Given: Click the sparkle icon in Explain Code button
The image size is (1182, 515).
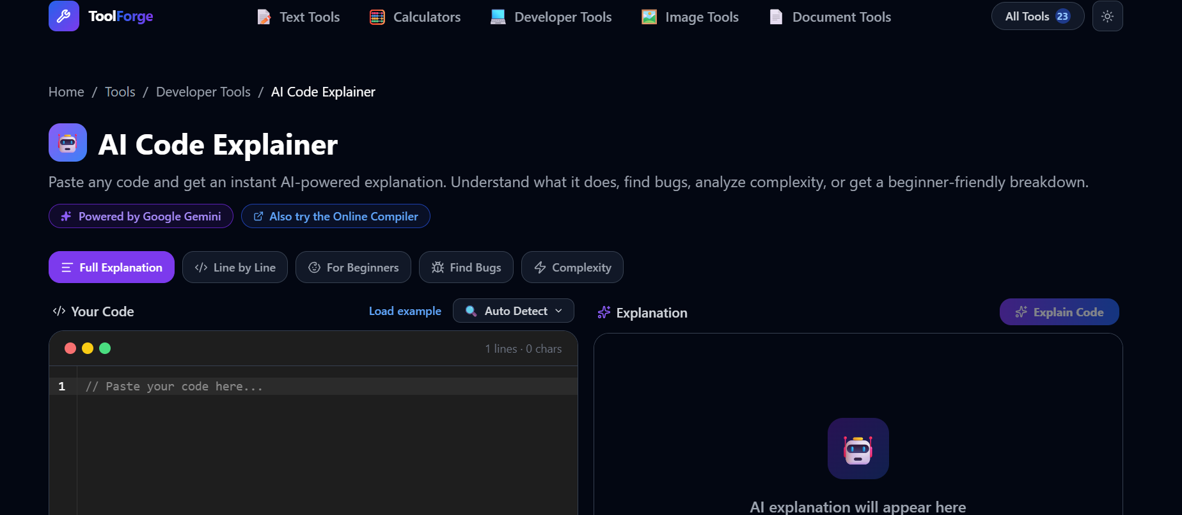Looking at the screenshot, I should click(x=1021, y=312).
